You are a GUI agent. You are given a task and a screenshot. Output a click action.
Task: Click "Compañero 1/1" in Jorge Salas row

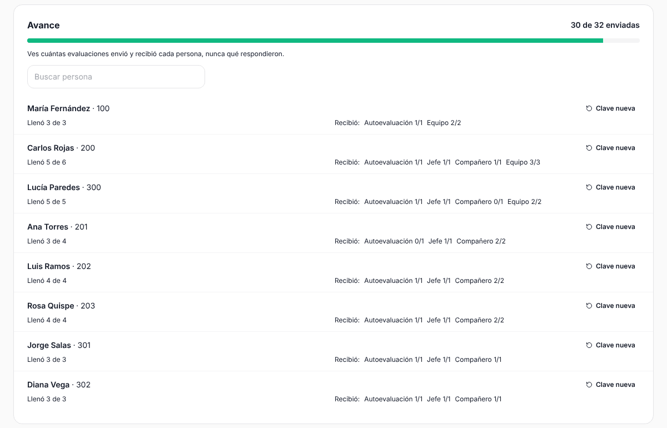[479, 360]
